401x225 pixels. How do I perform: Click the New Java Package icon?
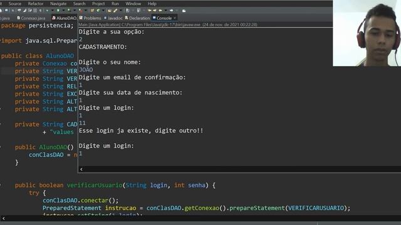coord(92,11)
